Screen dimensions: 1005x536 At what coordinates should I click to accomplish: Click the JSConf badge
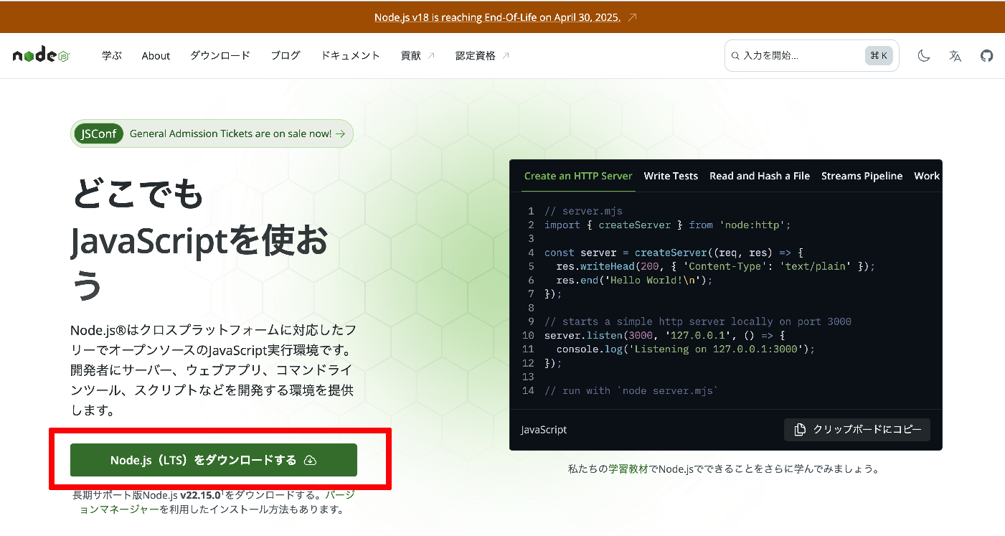tap(99, 133)
